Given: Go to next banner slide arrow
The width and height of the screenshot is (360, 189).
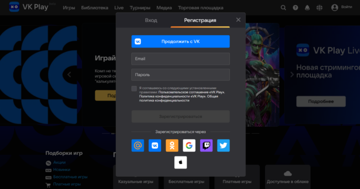Looking at the screenshot, I should click(x=292, y=74).
